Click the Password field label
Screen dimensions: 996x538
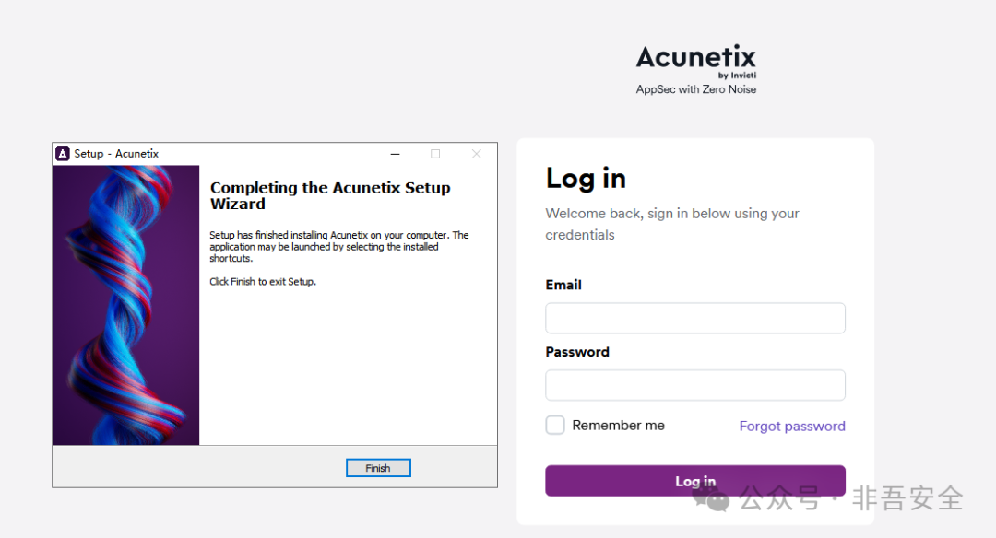coord(577,351)
